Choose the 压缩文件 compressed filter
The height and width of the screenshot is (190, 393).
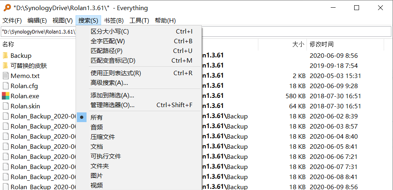[139, 137]
